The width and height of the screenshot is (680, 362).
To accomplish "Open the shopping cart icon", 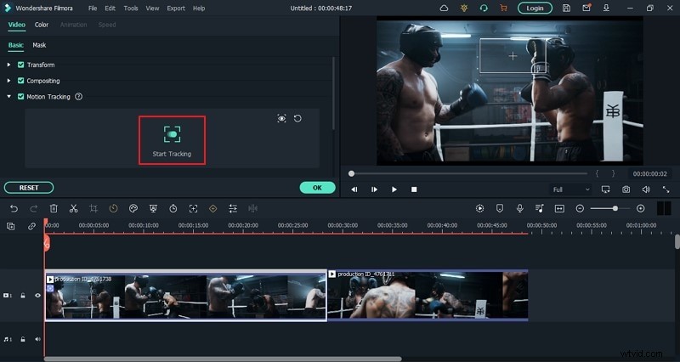I will pos(503,8).
